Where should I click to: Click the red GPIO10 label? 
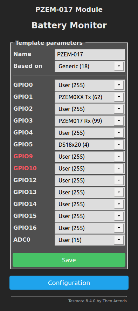coord(25,168)
